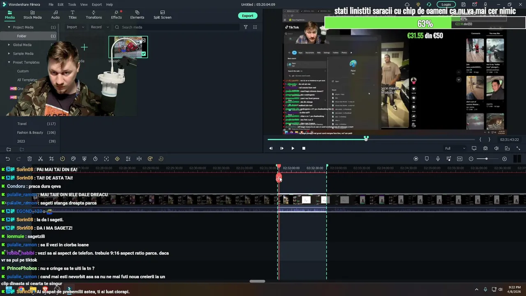Click the search media input field
The height and width of the screenshot is (296, 526).
click(x=177, y=27)
